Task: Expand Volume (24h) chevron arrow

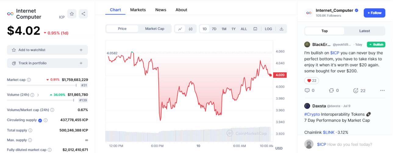Action: [38, 95]
